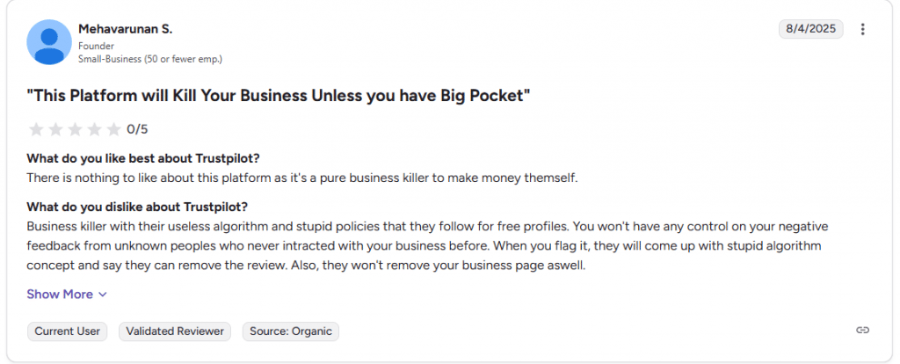Select the first rating star
This screenshot has width=900, height=364.
36,129
